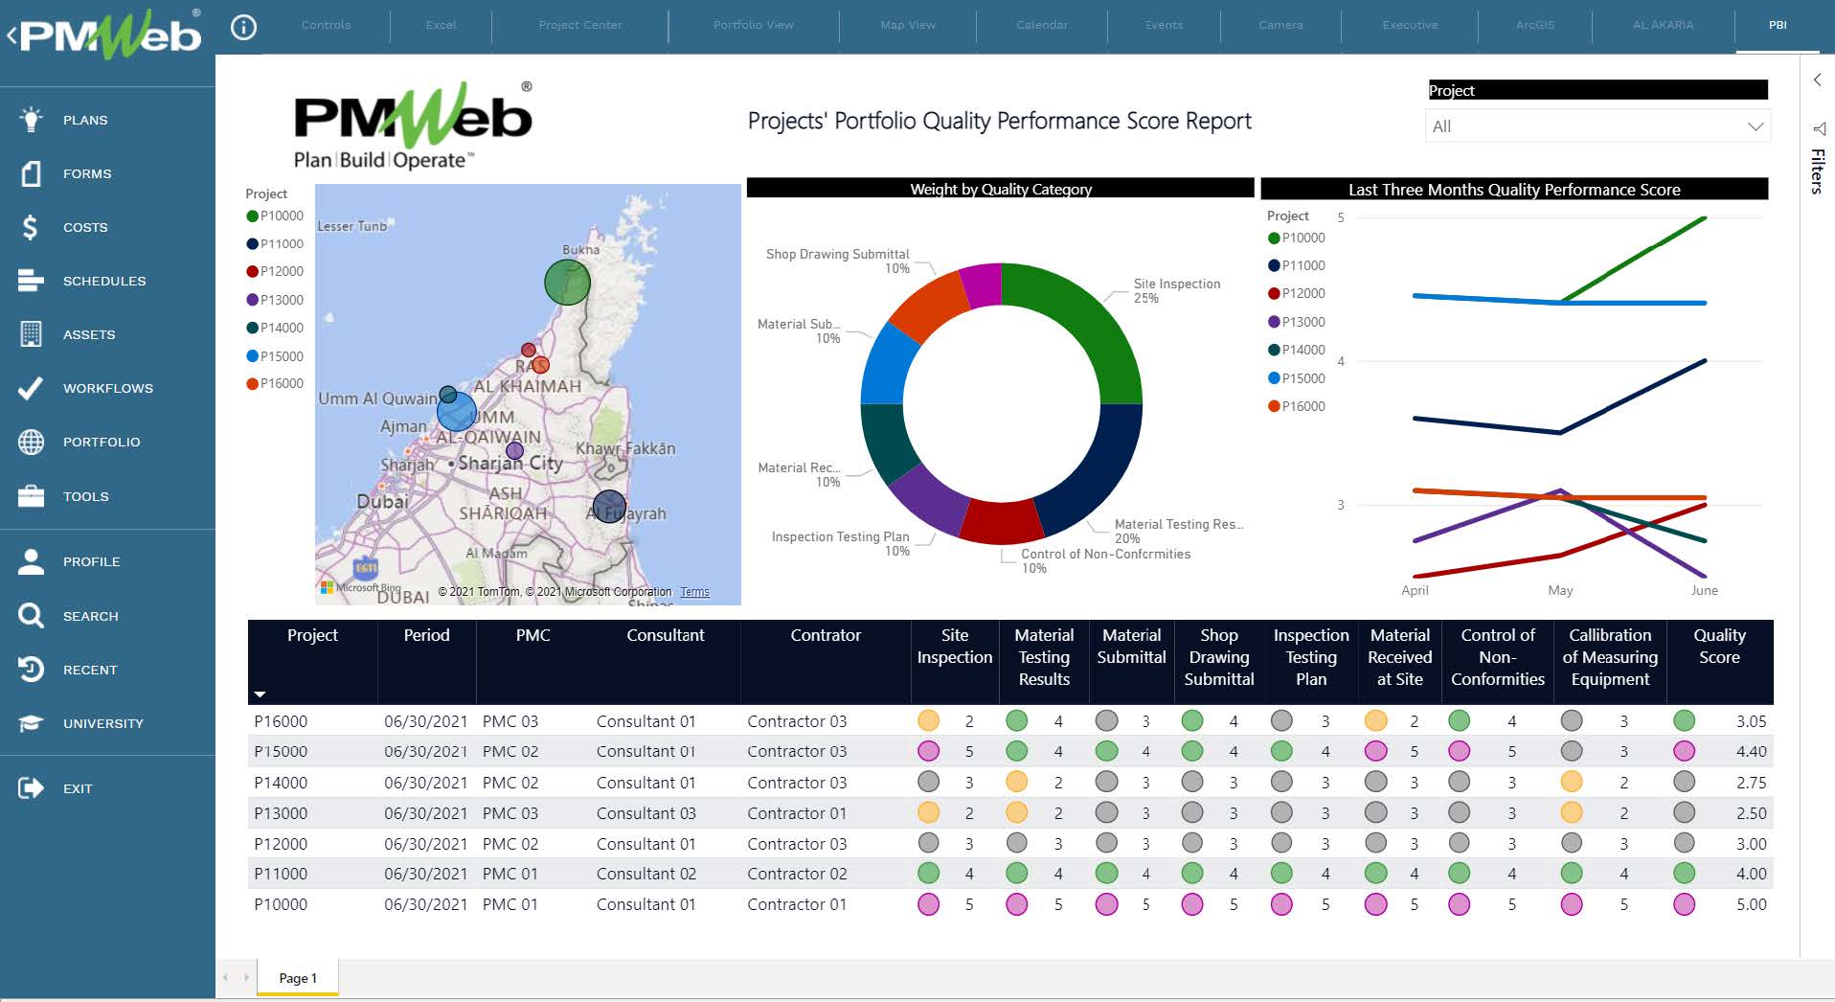Click PMC 01 cell in P10000 row
The image size is (1835, 1002).
(x=510, y=904)
